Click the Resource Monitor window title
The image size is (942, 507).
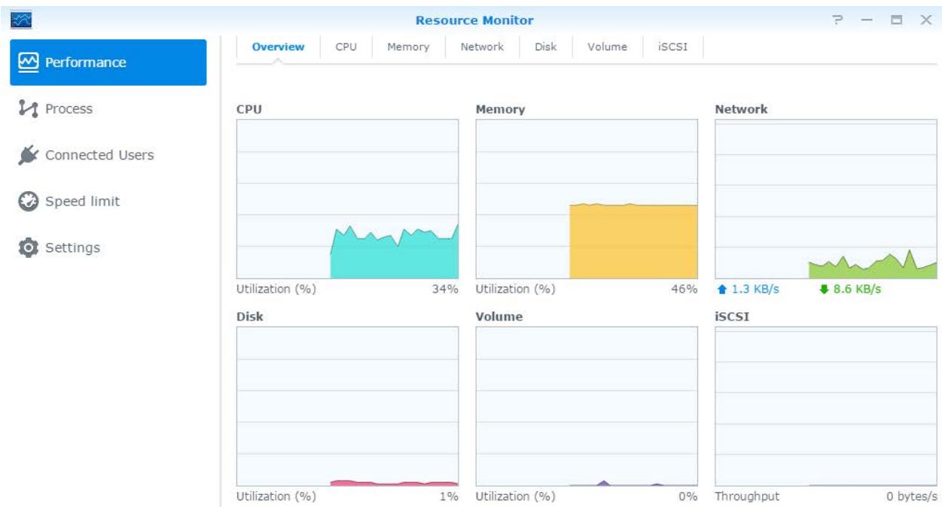pyautogui.click(x=474, y=20)
